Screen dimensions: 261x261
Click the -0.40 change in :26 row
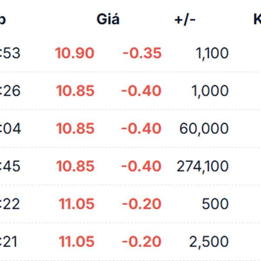(141, 91)
